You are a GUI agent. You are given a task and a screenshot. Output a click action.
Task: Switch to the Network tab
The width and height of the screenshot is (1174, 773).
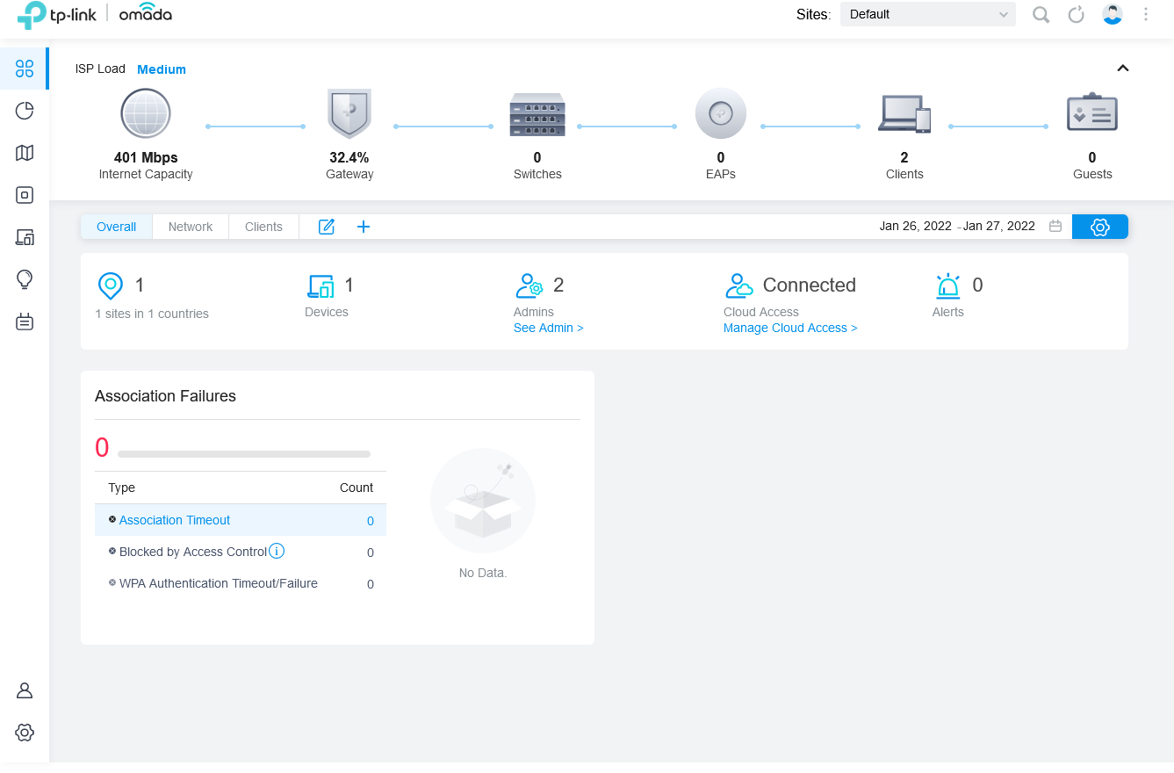(x=191, y=227)
